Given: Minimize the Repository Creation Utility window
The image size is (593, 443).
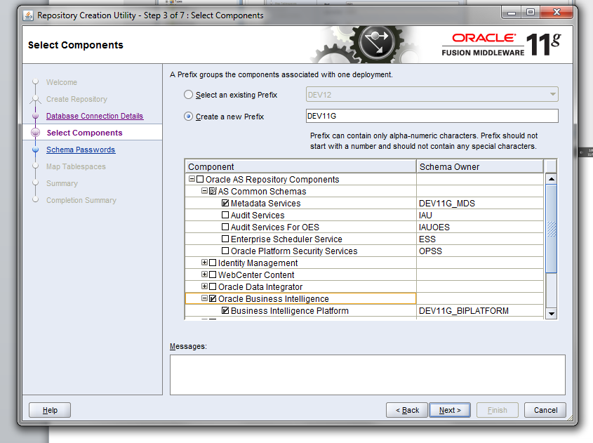Looking at the screenshot, I should click(x=512, y=12).
